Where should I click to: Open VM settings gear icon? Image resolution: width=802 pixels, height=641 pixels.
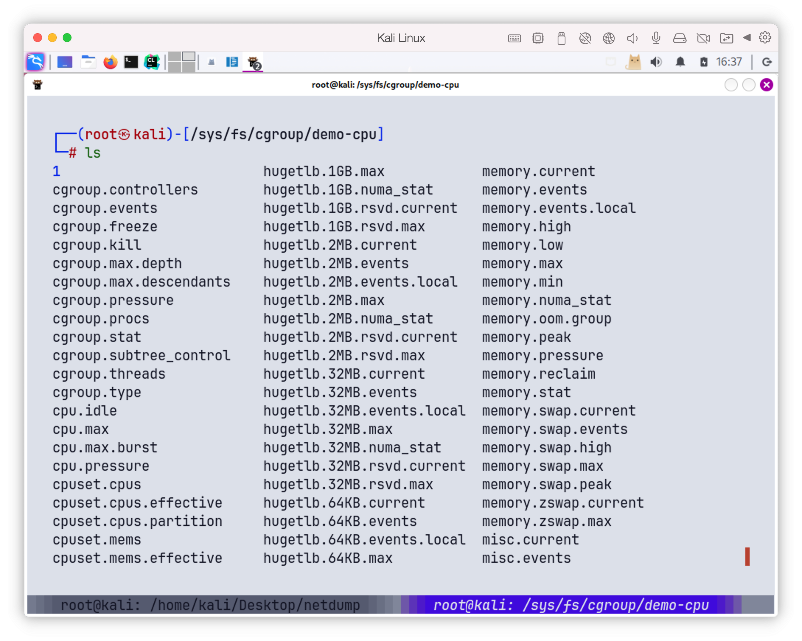tap(765, 37)
